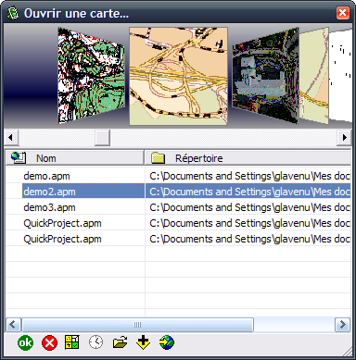
Task: Confirm with the green ok icon
Action: [25, 342]
